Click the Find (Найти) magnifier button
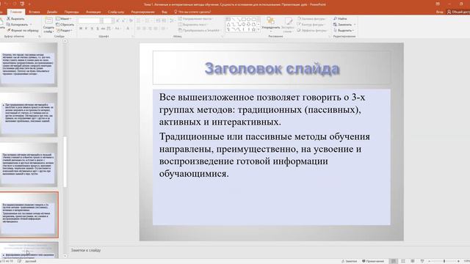Image resolution: width=470 pixels, height=264 pixels. (x=340, y=18)
